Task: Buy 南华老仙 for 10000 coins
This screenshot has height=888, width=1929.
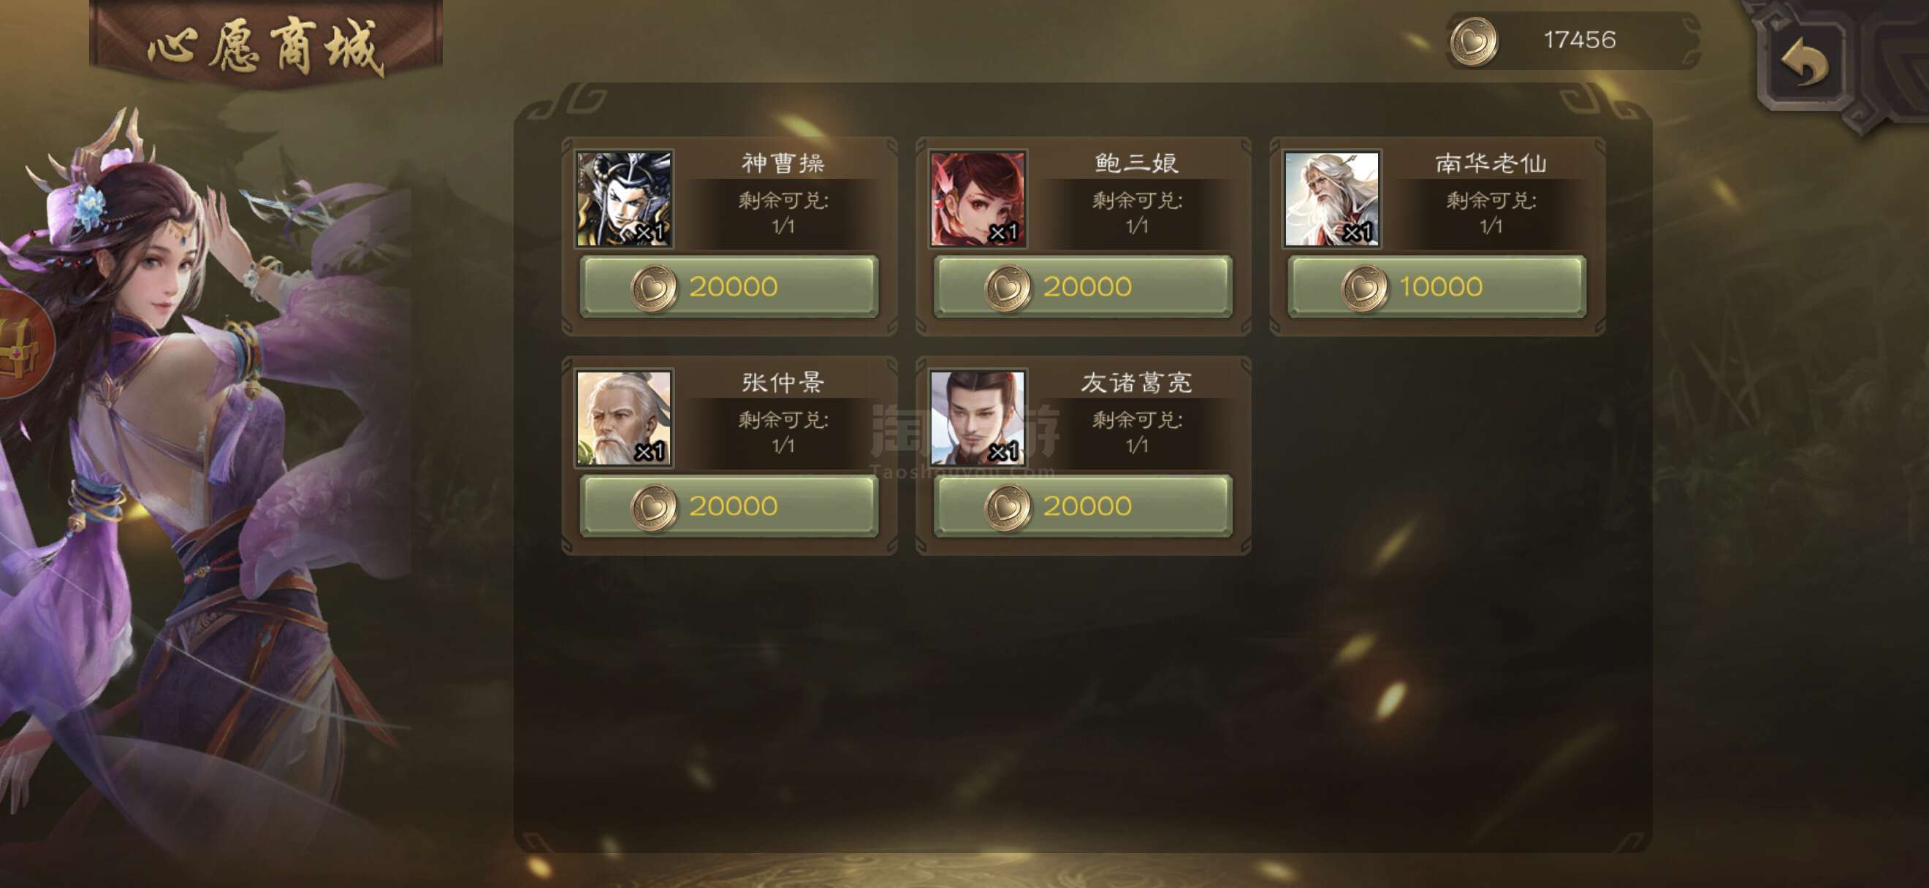Action: 1437,286
